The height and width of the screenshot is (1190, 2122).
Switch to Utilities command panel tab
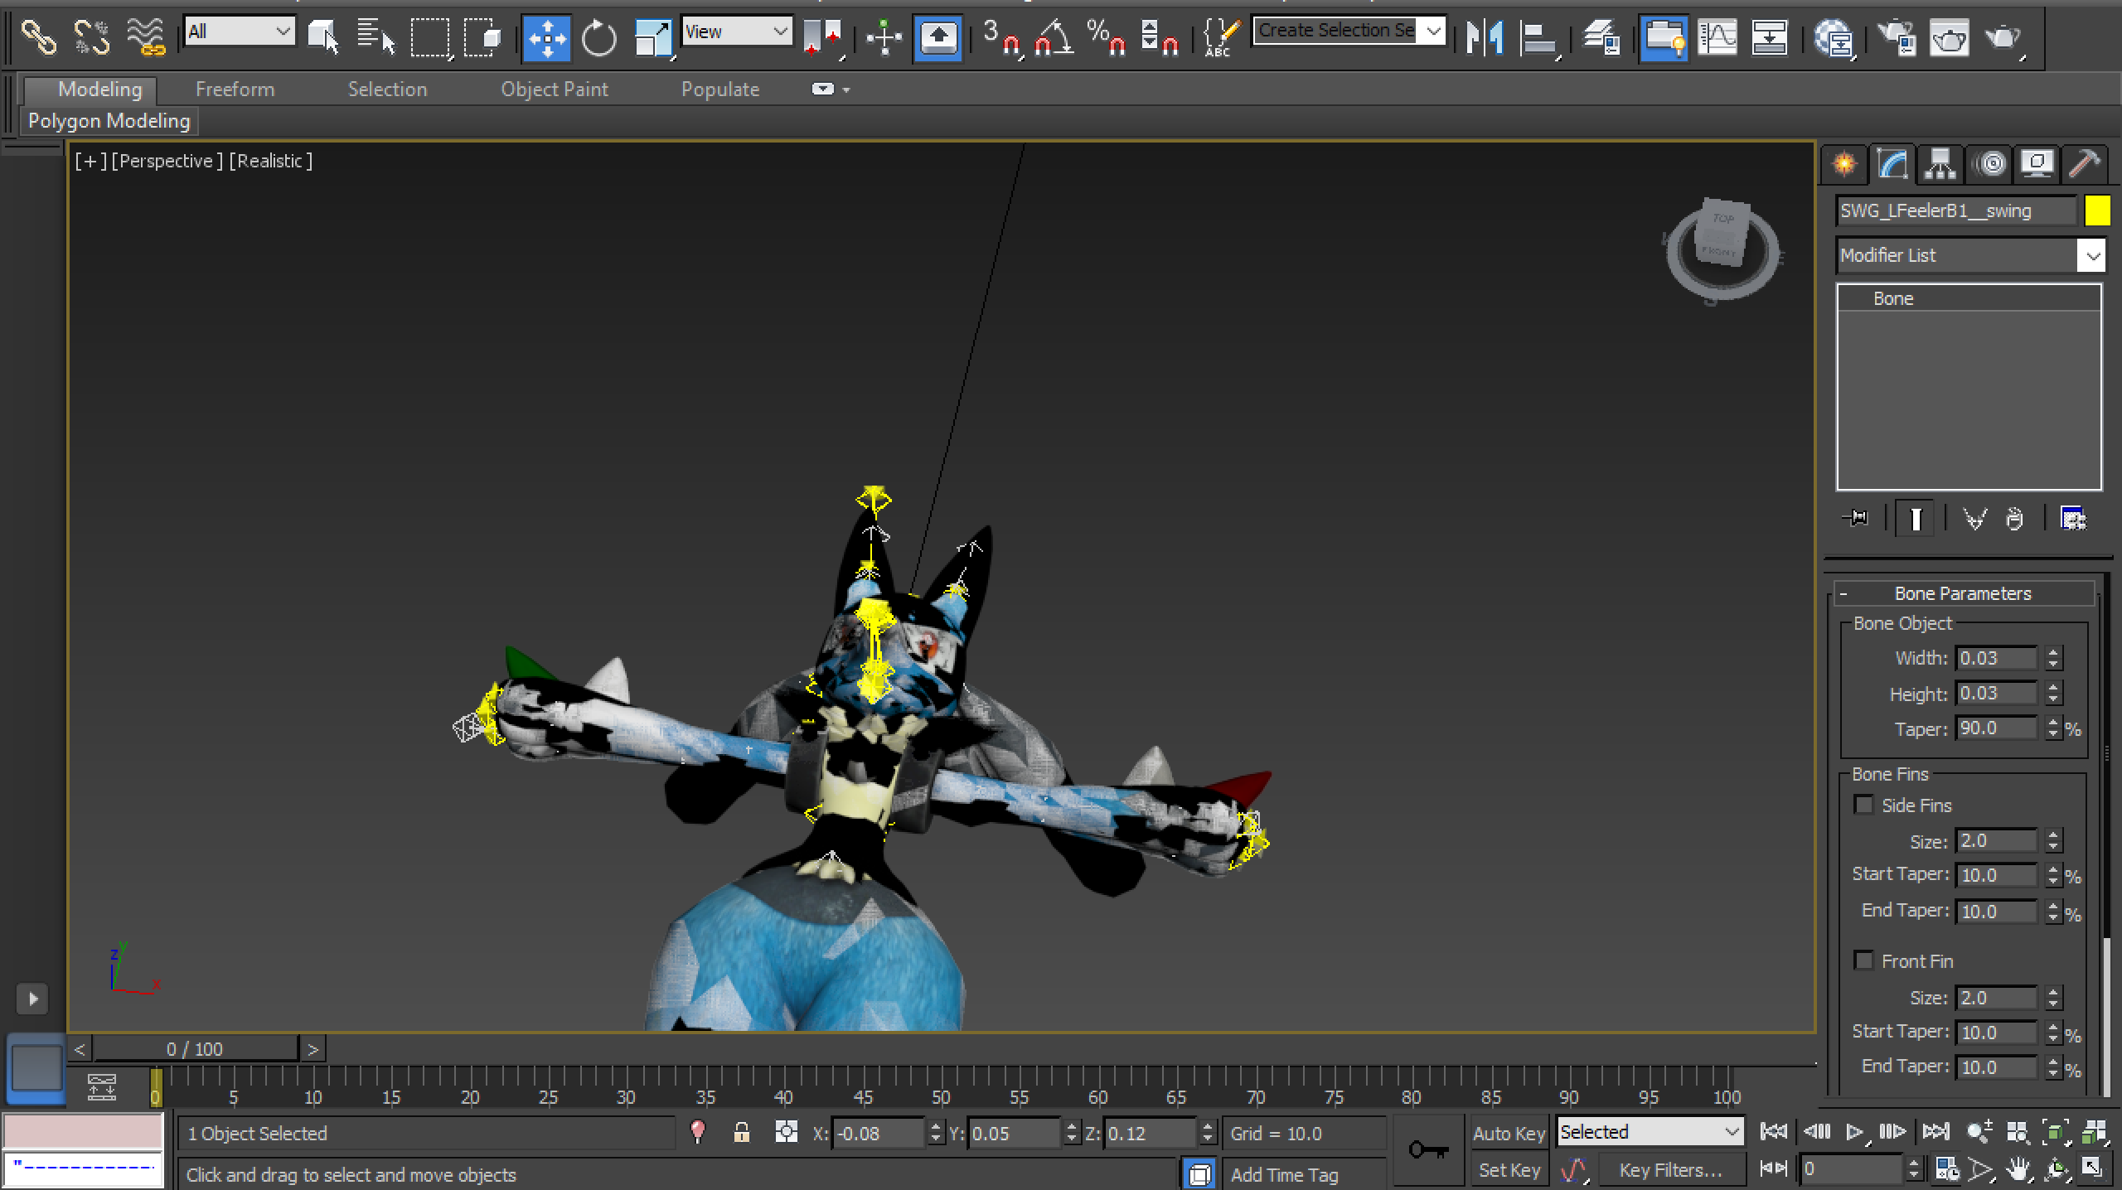pyautogui.click(x=2084, y=164)
